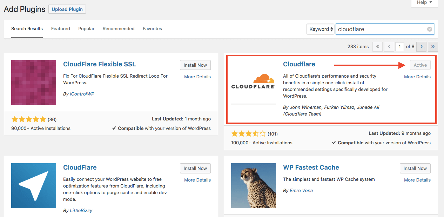Open the Cloudflare logo thumbnail

click(254, 83)
